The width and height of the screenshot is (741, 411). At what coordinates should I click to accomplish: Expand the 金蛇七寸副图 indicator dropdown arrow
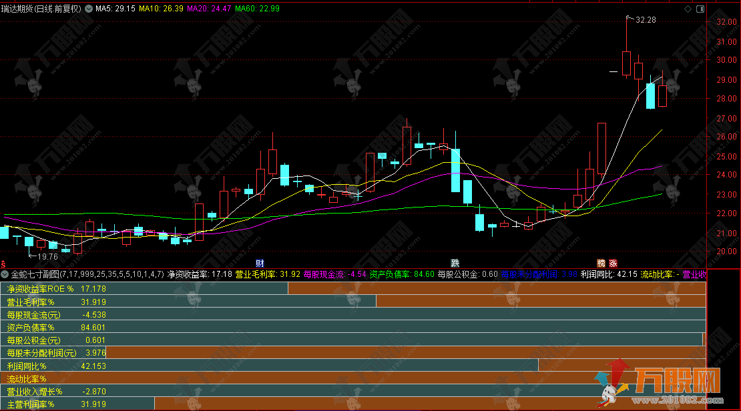(x=5, y=274)
